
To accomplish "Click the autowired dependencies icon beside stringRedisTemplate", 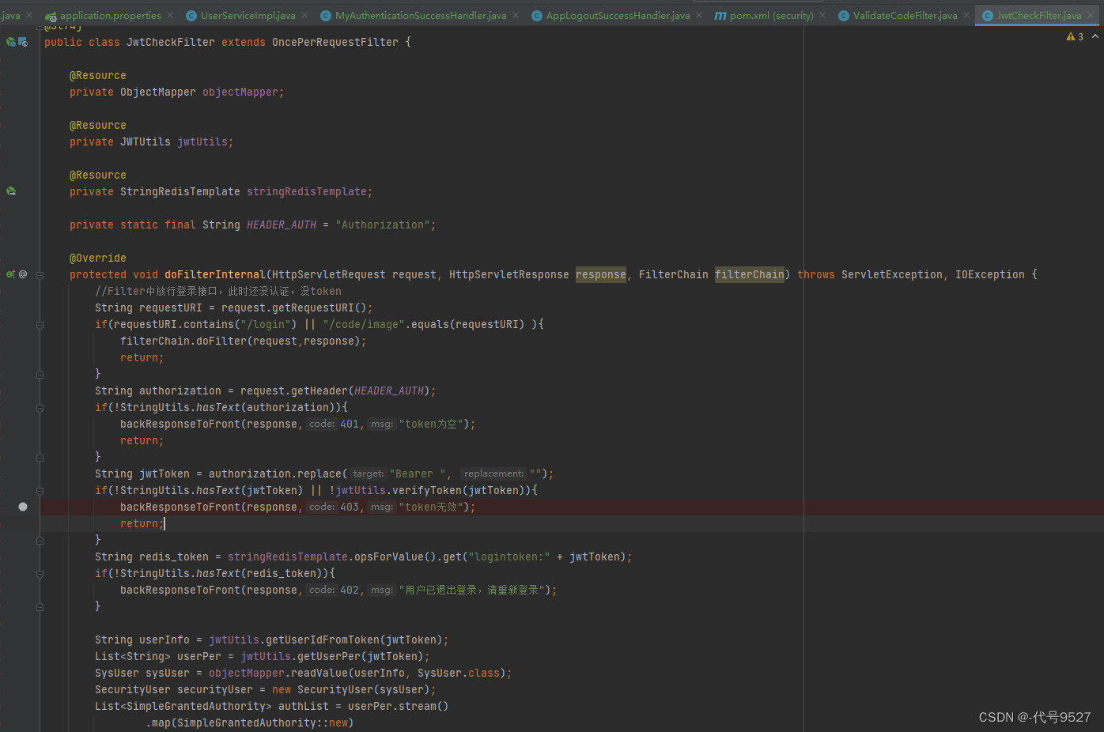I will coord(11,191).
